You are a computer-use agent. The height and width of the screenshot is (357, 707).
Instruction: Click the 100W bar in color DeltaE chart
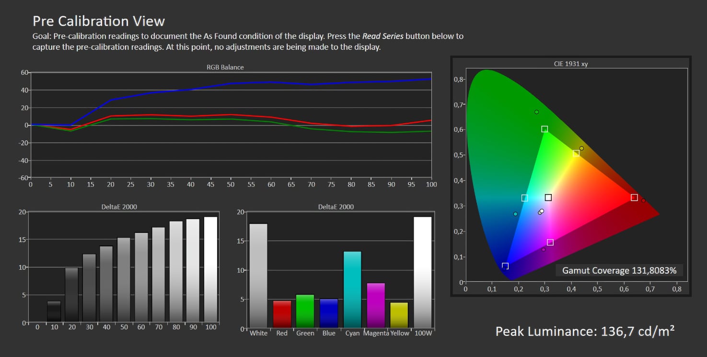[x=423, y=272]
